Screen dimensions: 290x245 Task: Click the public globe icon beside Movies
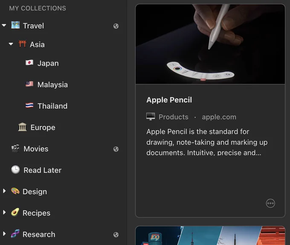[x=116, y=149]
